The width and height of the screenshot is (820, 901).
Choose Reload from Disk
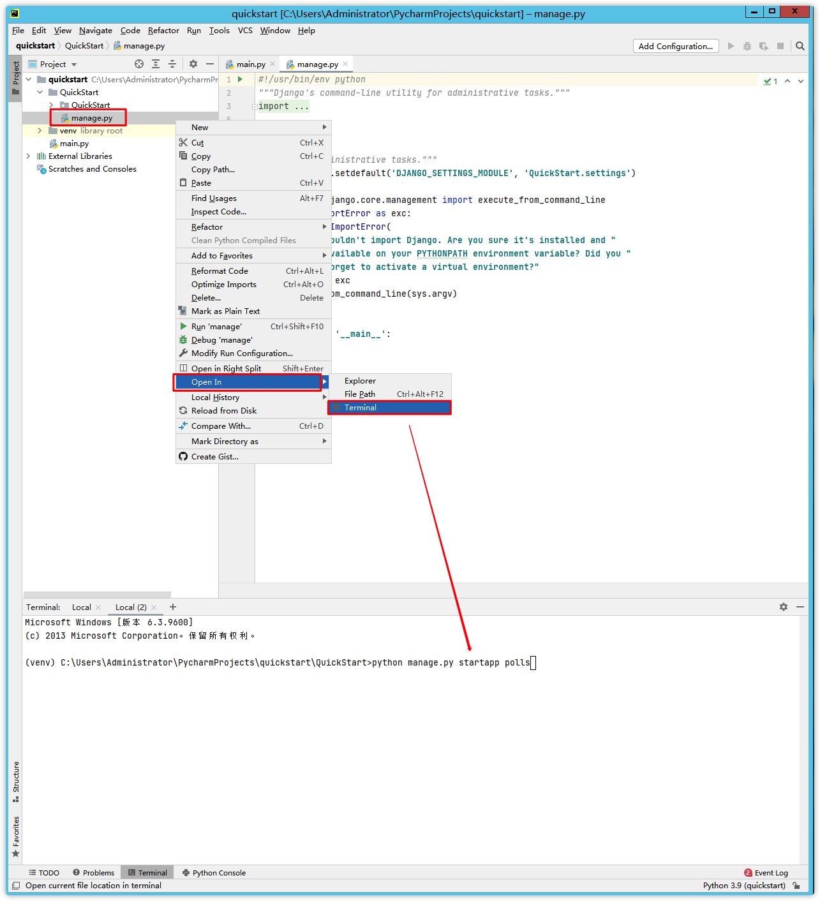click(x=253, y=411)
